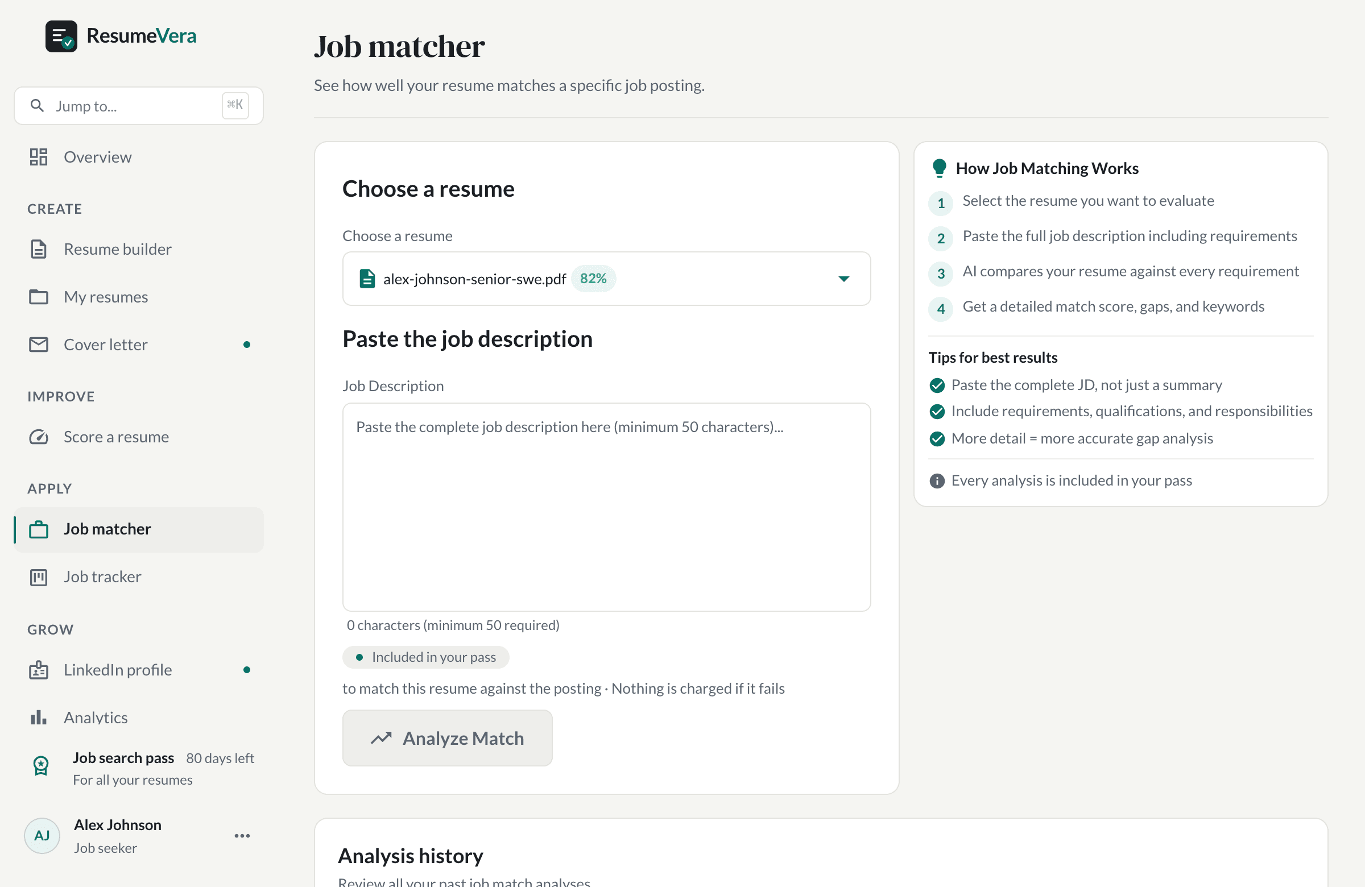The image size is (1365, 887).
Task: Click into the Job Description text area
Action: pyautogui.click(x=606, y=507)
